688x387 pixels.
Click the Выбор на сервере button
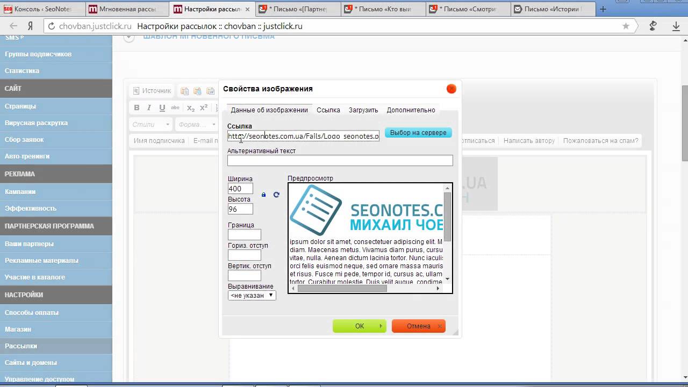(x=418, y=133)
